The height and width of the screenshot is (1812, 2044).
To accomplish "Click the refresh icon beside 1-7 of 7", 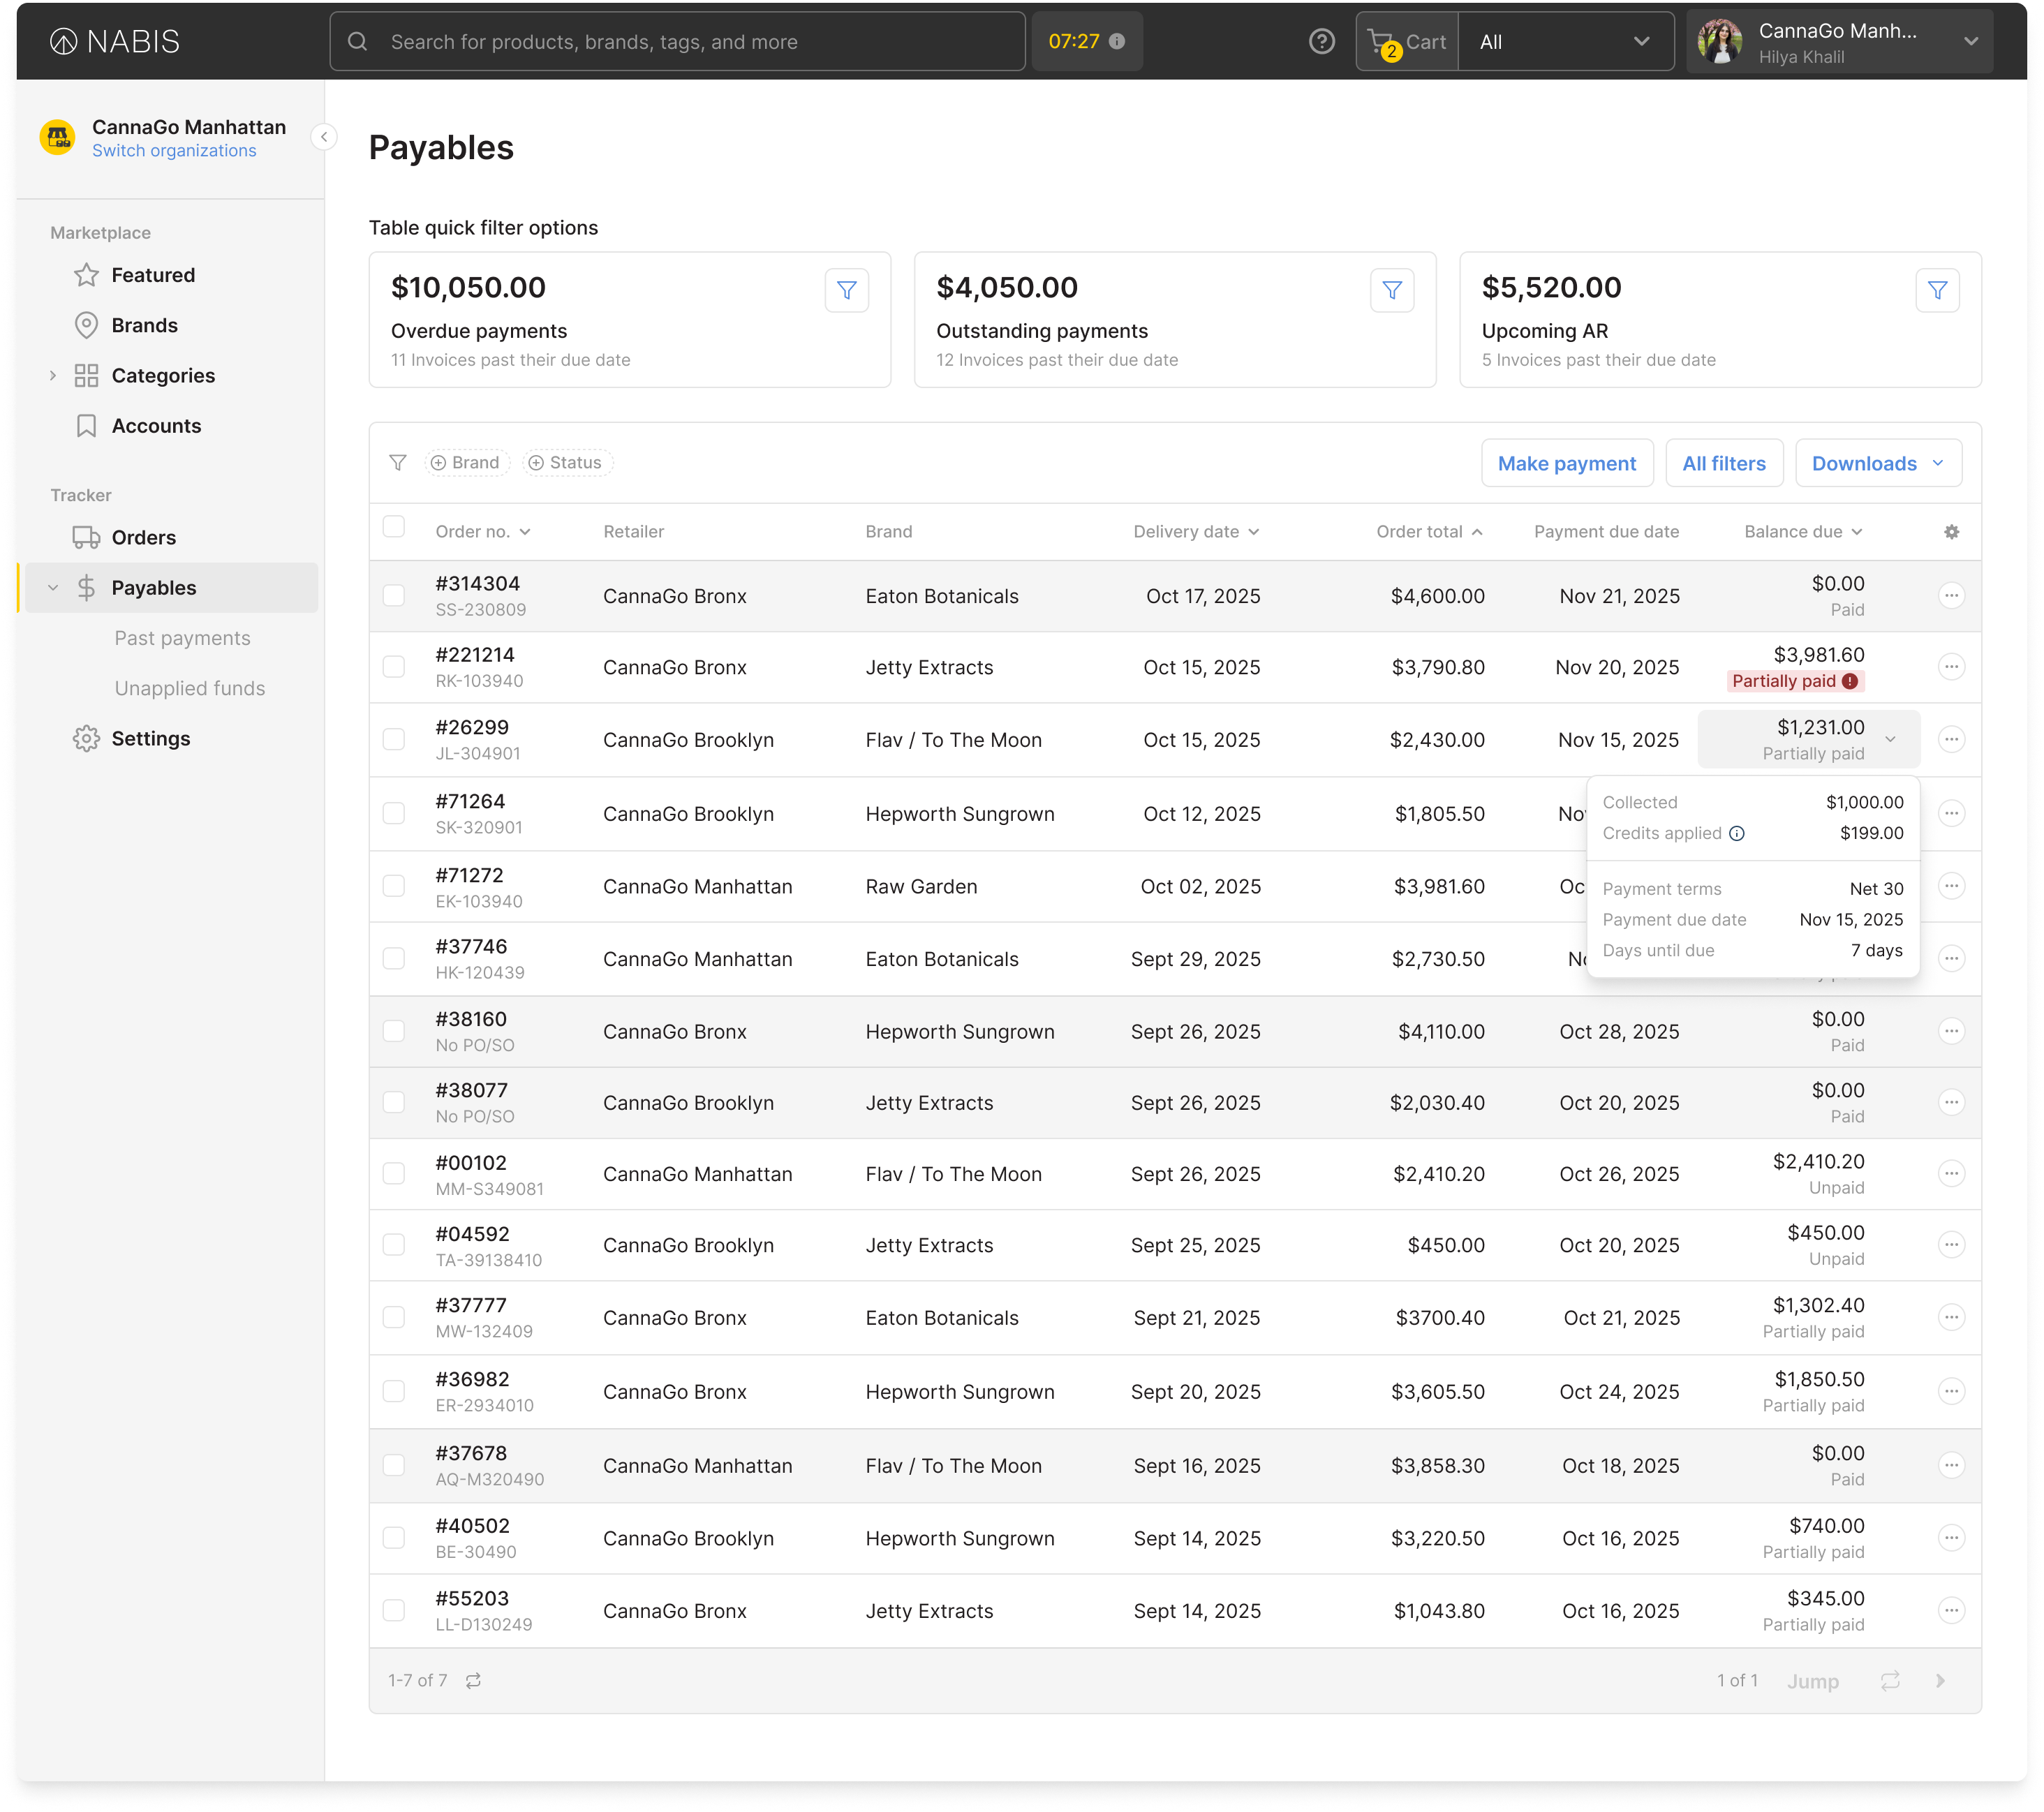I will [x=473, y=1680].
